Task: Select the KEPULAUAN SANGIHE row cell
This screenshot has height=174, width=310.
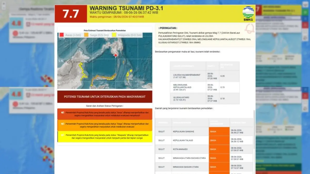Action: tap(190, 131)
